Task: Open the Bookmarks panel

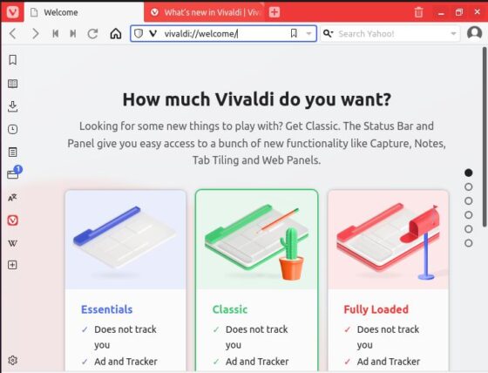Action: (x=13, y=60)
